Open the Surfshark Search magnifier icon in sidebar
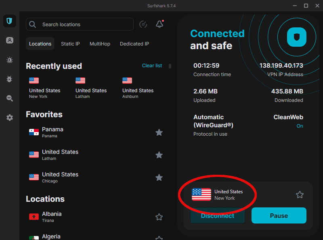 (x=9, y=98)
